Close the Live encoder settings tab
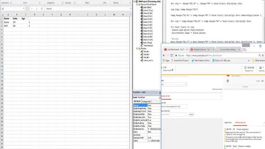The width and height of the screenshot is (265, 149). point(239,50)
